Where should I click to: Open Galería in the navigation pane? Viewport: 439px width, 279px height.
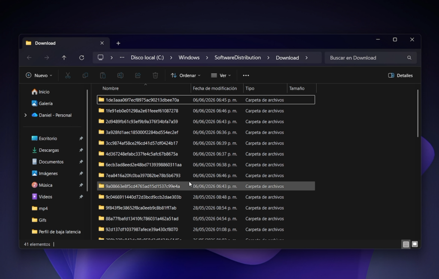tap(42, 104)
